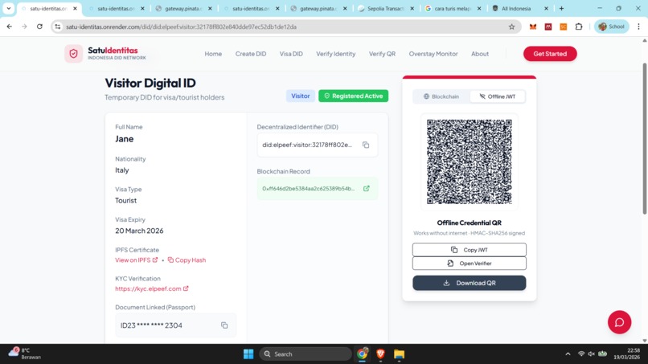
Task: Open the tab search dropdown arrow
Action: click(x=8, y=8)
